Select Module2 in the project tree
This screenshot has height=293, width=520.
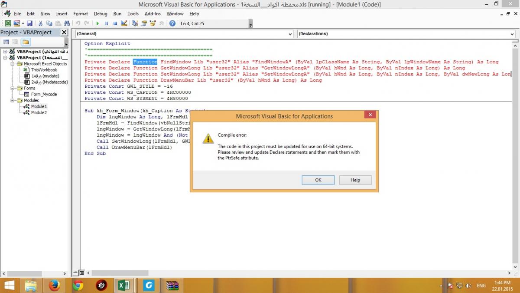coord(39,112)
